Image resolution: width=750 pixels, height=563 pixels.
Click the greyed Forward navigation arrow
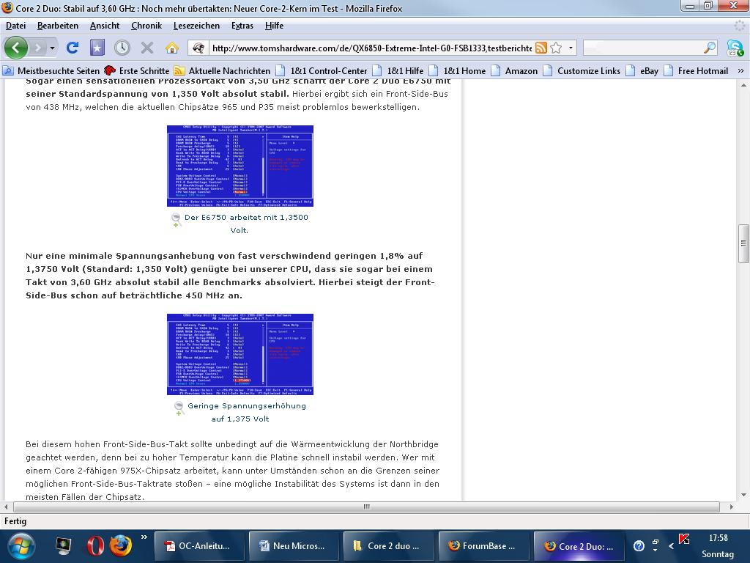(x=37, y=48)
